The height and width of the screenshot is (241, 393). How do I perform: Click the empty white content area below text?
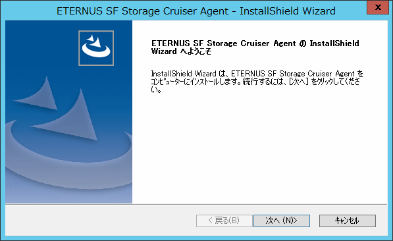click(259, 151)
